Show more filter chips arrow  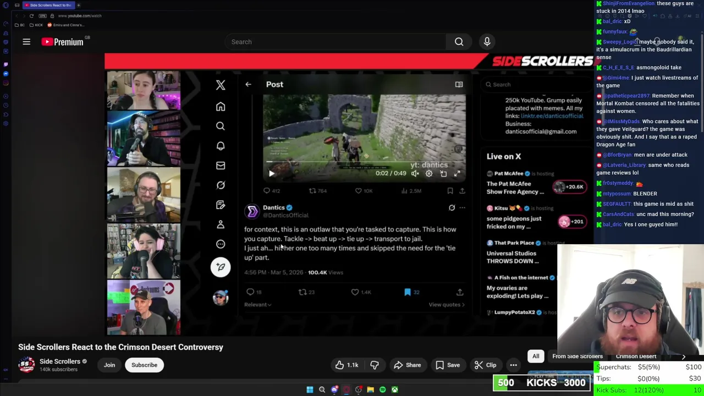pyautogui.click(x=684, y=357)
